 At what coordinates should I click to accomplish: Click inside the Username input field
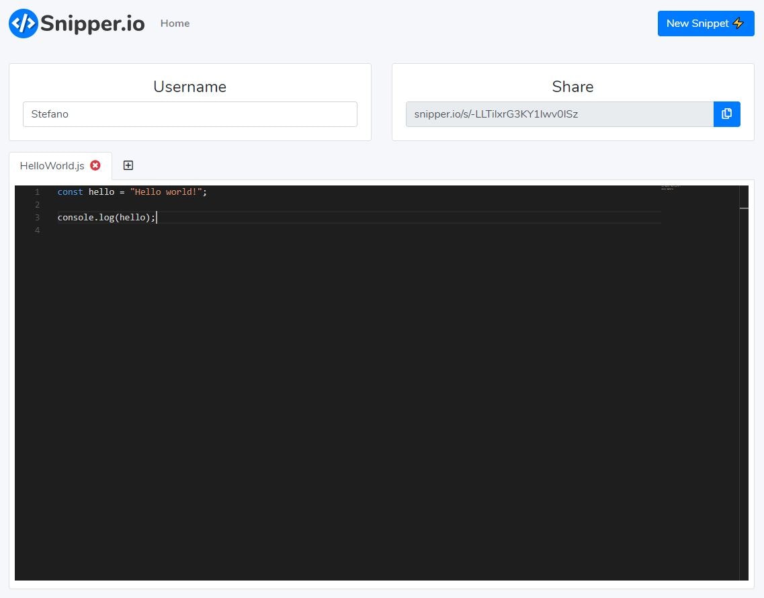[x=190, y=114]
